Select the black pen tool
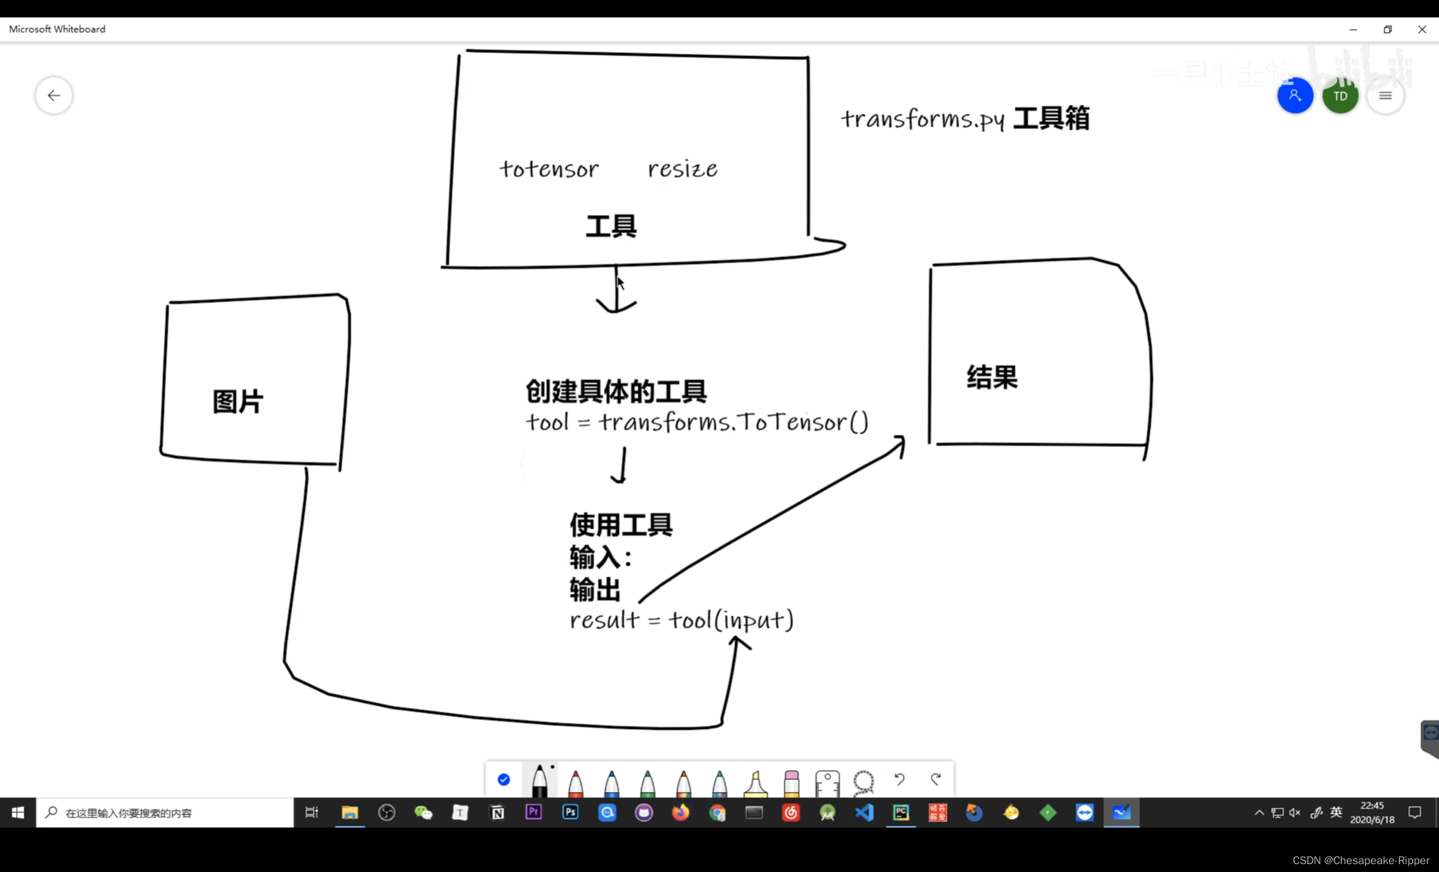This screenshot has width=1439, height=872. point(539,781)
